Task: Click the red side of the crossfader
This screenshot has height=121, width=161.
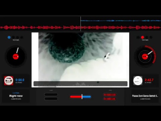Action: coord(76,96)
